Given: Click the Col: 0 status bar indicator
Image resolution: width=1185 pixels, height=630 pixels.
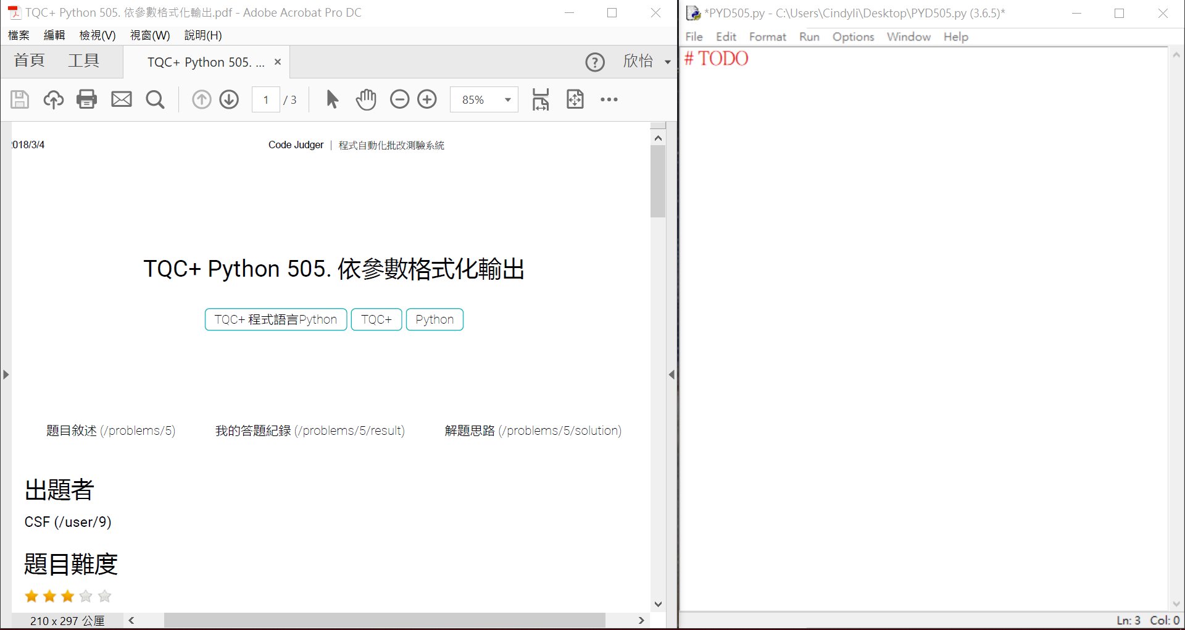Looking at the screenshot, I should coord(1165,620).
